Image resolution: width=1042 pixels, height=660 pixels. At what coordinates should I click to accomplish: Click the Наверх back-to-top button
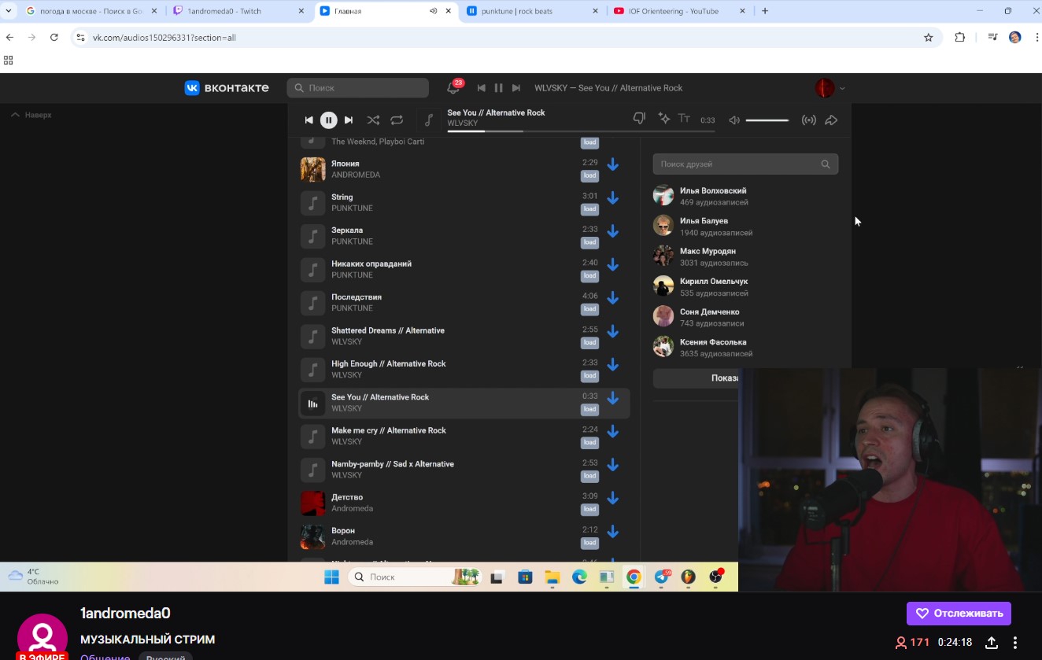31,115
